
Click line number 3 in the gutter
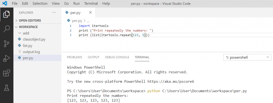pos(70,35)
